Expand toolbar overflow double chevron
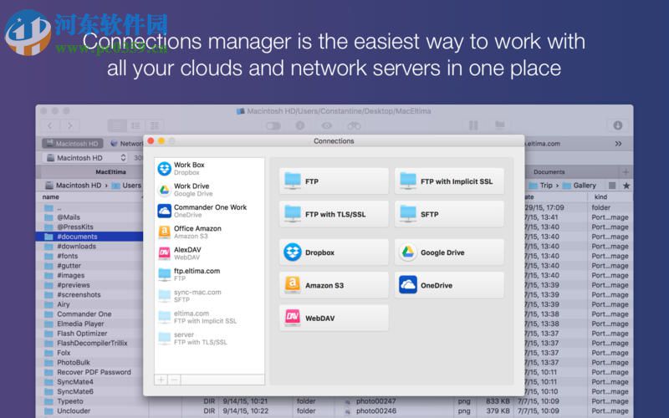The width and height of the screenshot is (669, 418). point(618,144)
